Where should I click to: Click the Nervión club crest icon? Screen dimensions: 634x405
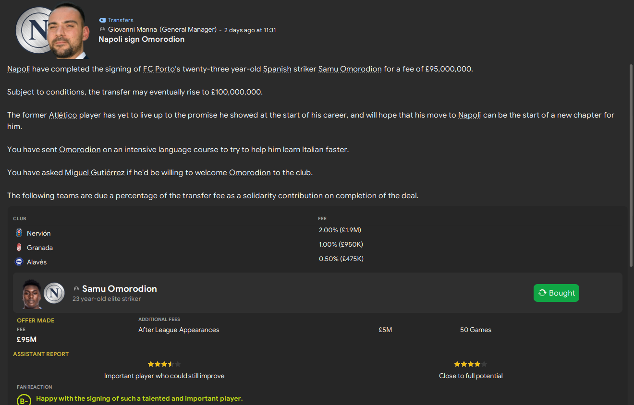click(x=19, y=233)
